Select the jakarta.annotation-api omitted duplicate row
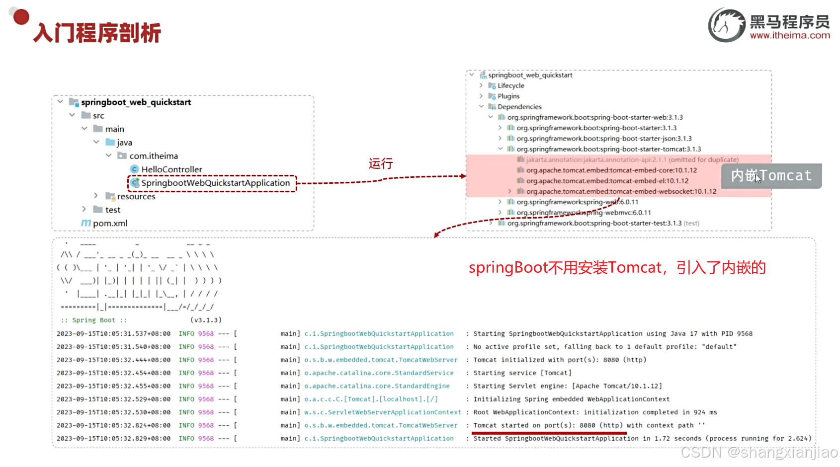840x467 pixels. point(632,159)
